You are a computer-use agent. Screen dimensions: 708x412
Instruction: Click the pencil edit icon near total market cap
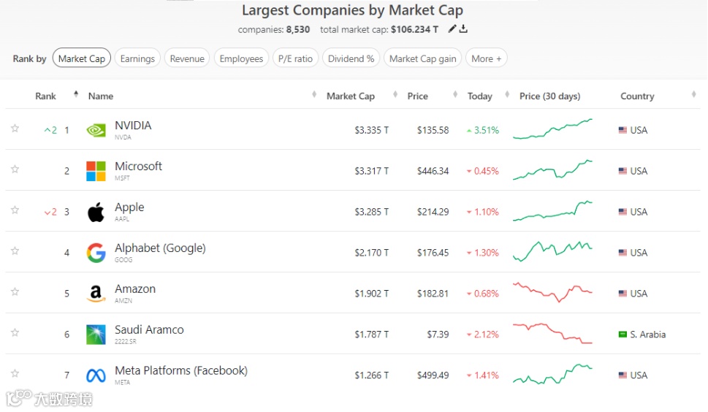point(452,29)
